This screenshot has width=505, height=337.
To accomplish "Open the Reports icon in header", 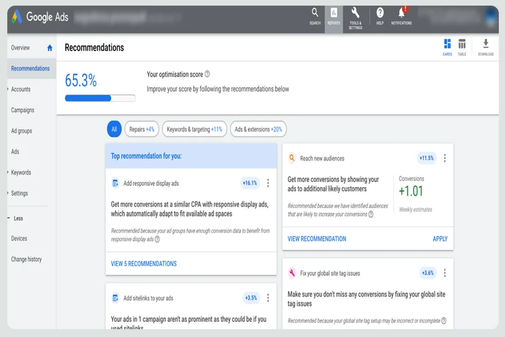I will click(x=334, y=16).
